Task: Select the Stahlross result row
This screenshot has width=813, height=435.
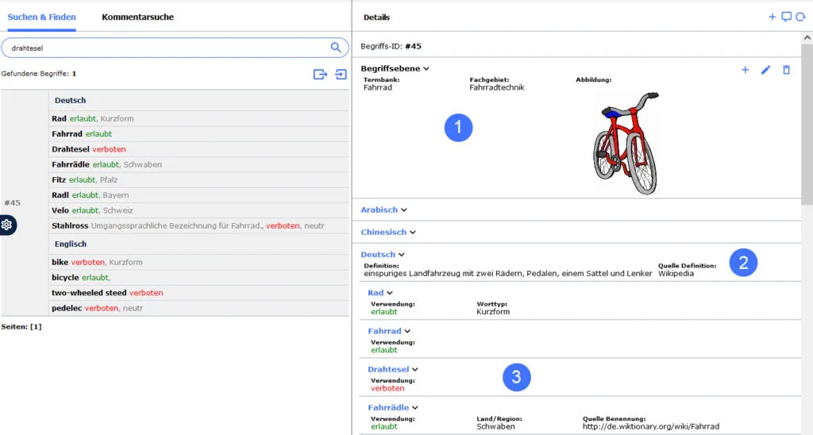Action: point(199,225)
